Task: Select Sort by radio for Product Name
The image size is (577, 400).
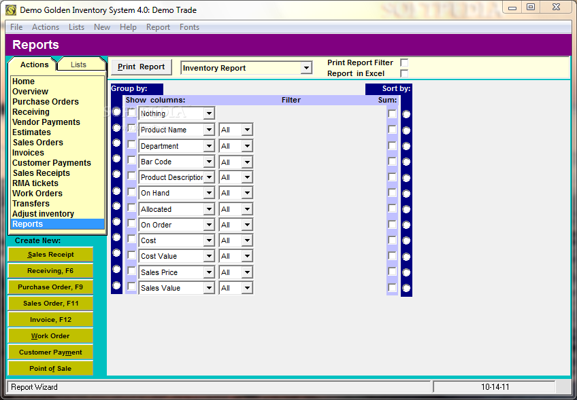Action: coord(406,130)
